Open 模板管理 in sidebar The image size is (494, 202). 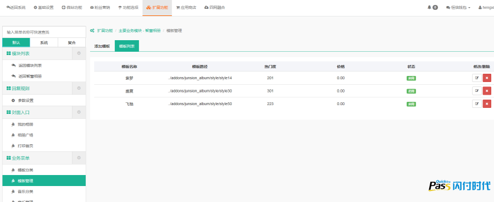coord(44,181)
